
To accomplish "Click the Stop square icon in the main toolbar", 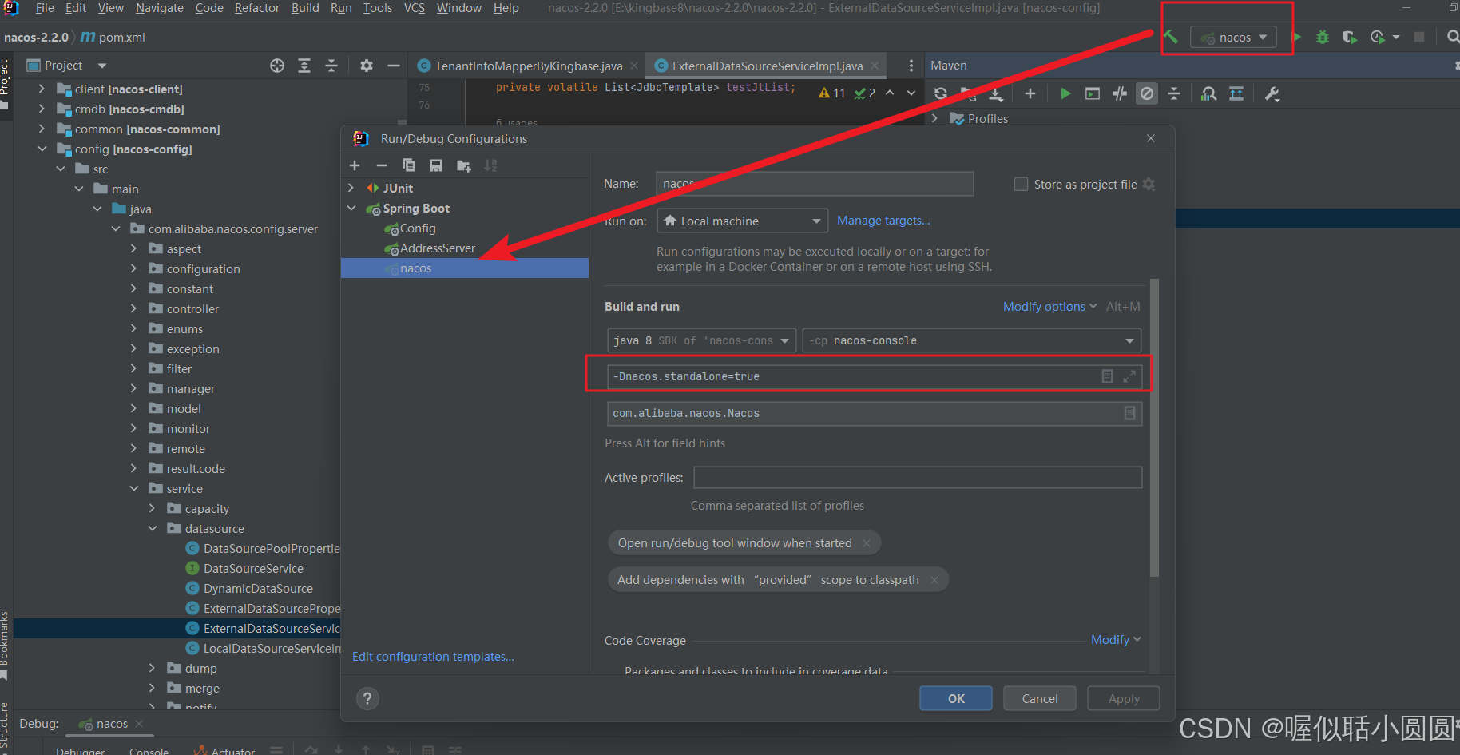I will (x=1419, y=37).
